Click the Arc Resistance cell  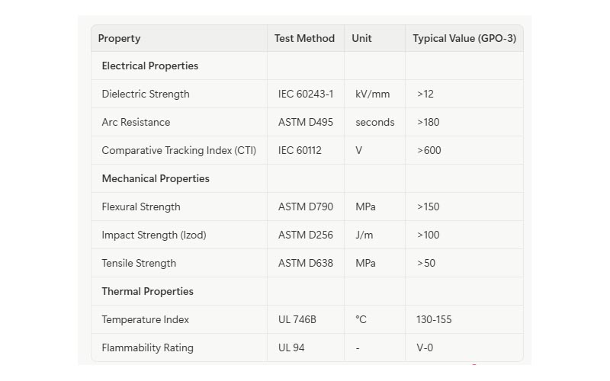click(136, 123)
